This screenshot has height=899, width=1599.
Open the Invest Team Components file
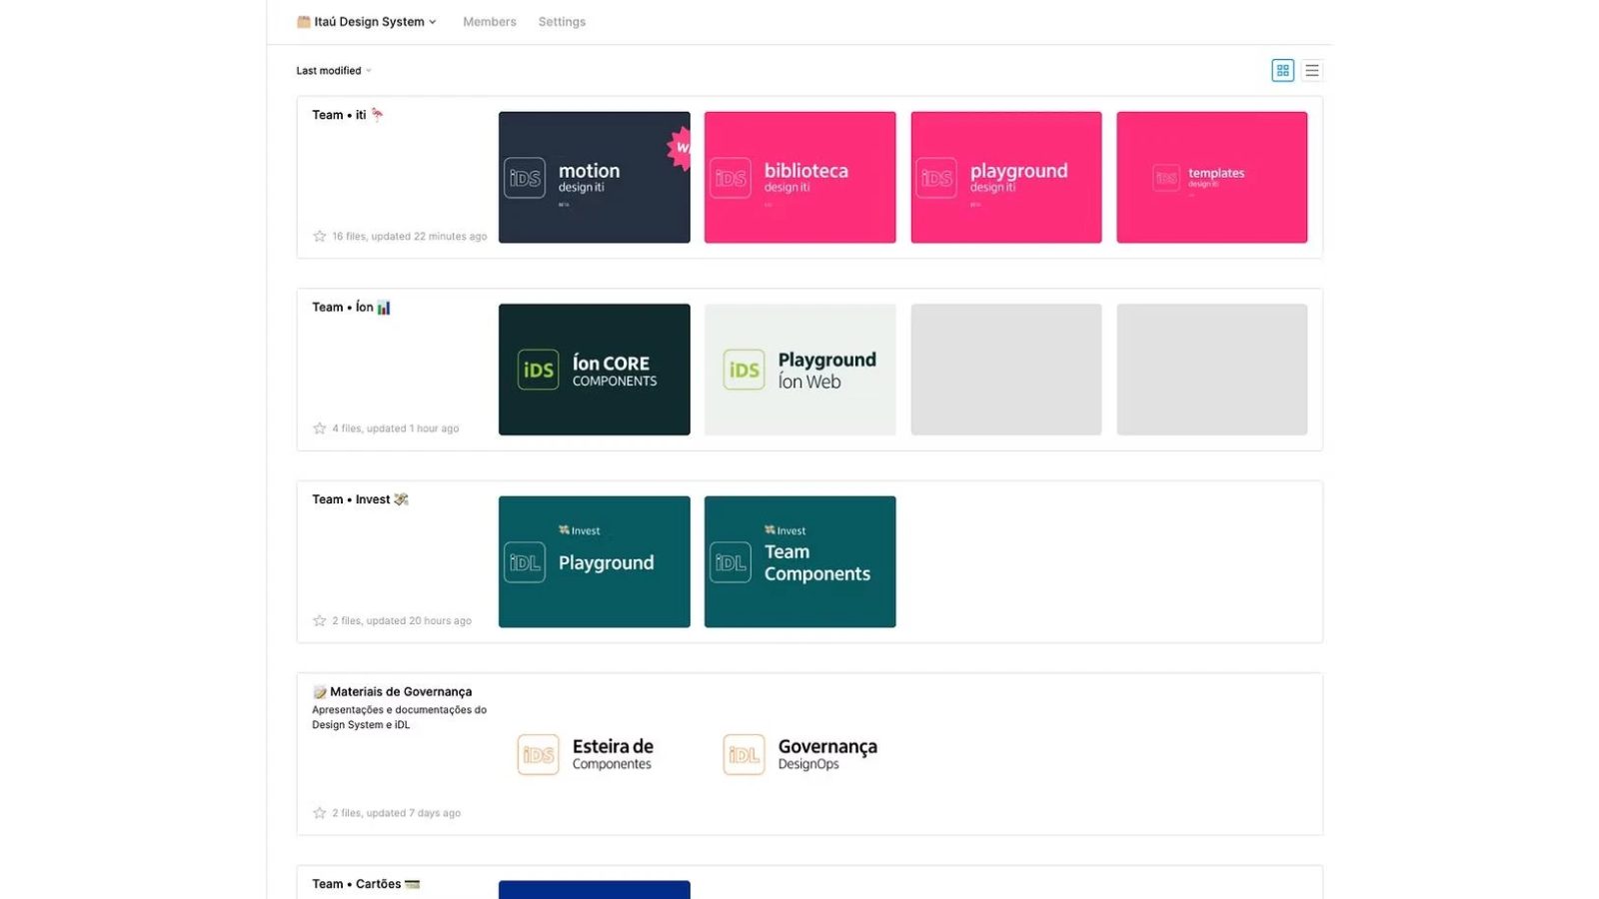pyautogui.click(x=800, y=561)
